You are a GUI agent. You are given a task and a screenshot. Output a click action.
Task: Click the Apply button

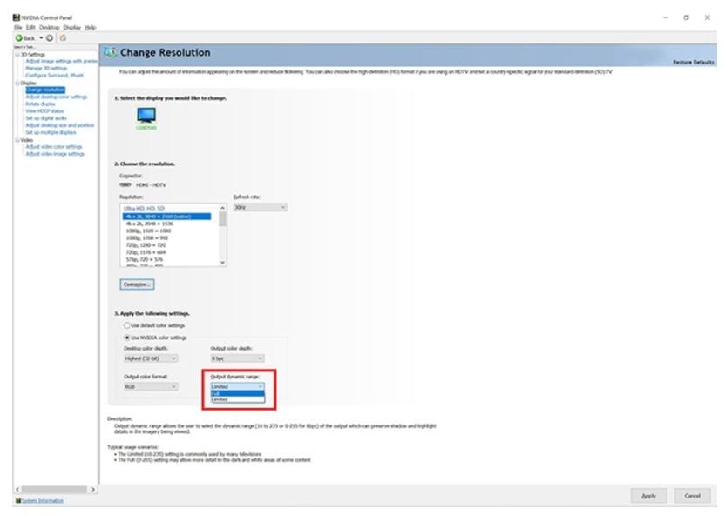pos(648,496)
